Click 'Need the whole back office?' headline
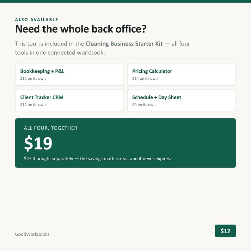 pyautogui.click(x=81, y=29)
